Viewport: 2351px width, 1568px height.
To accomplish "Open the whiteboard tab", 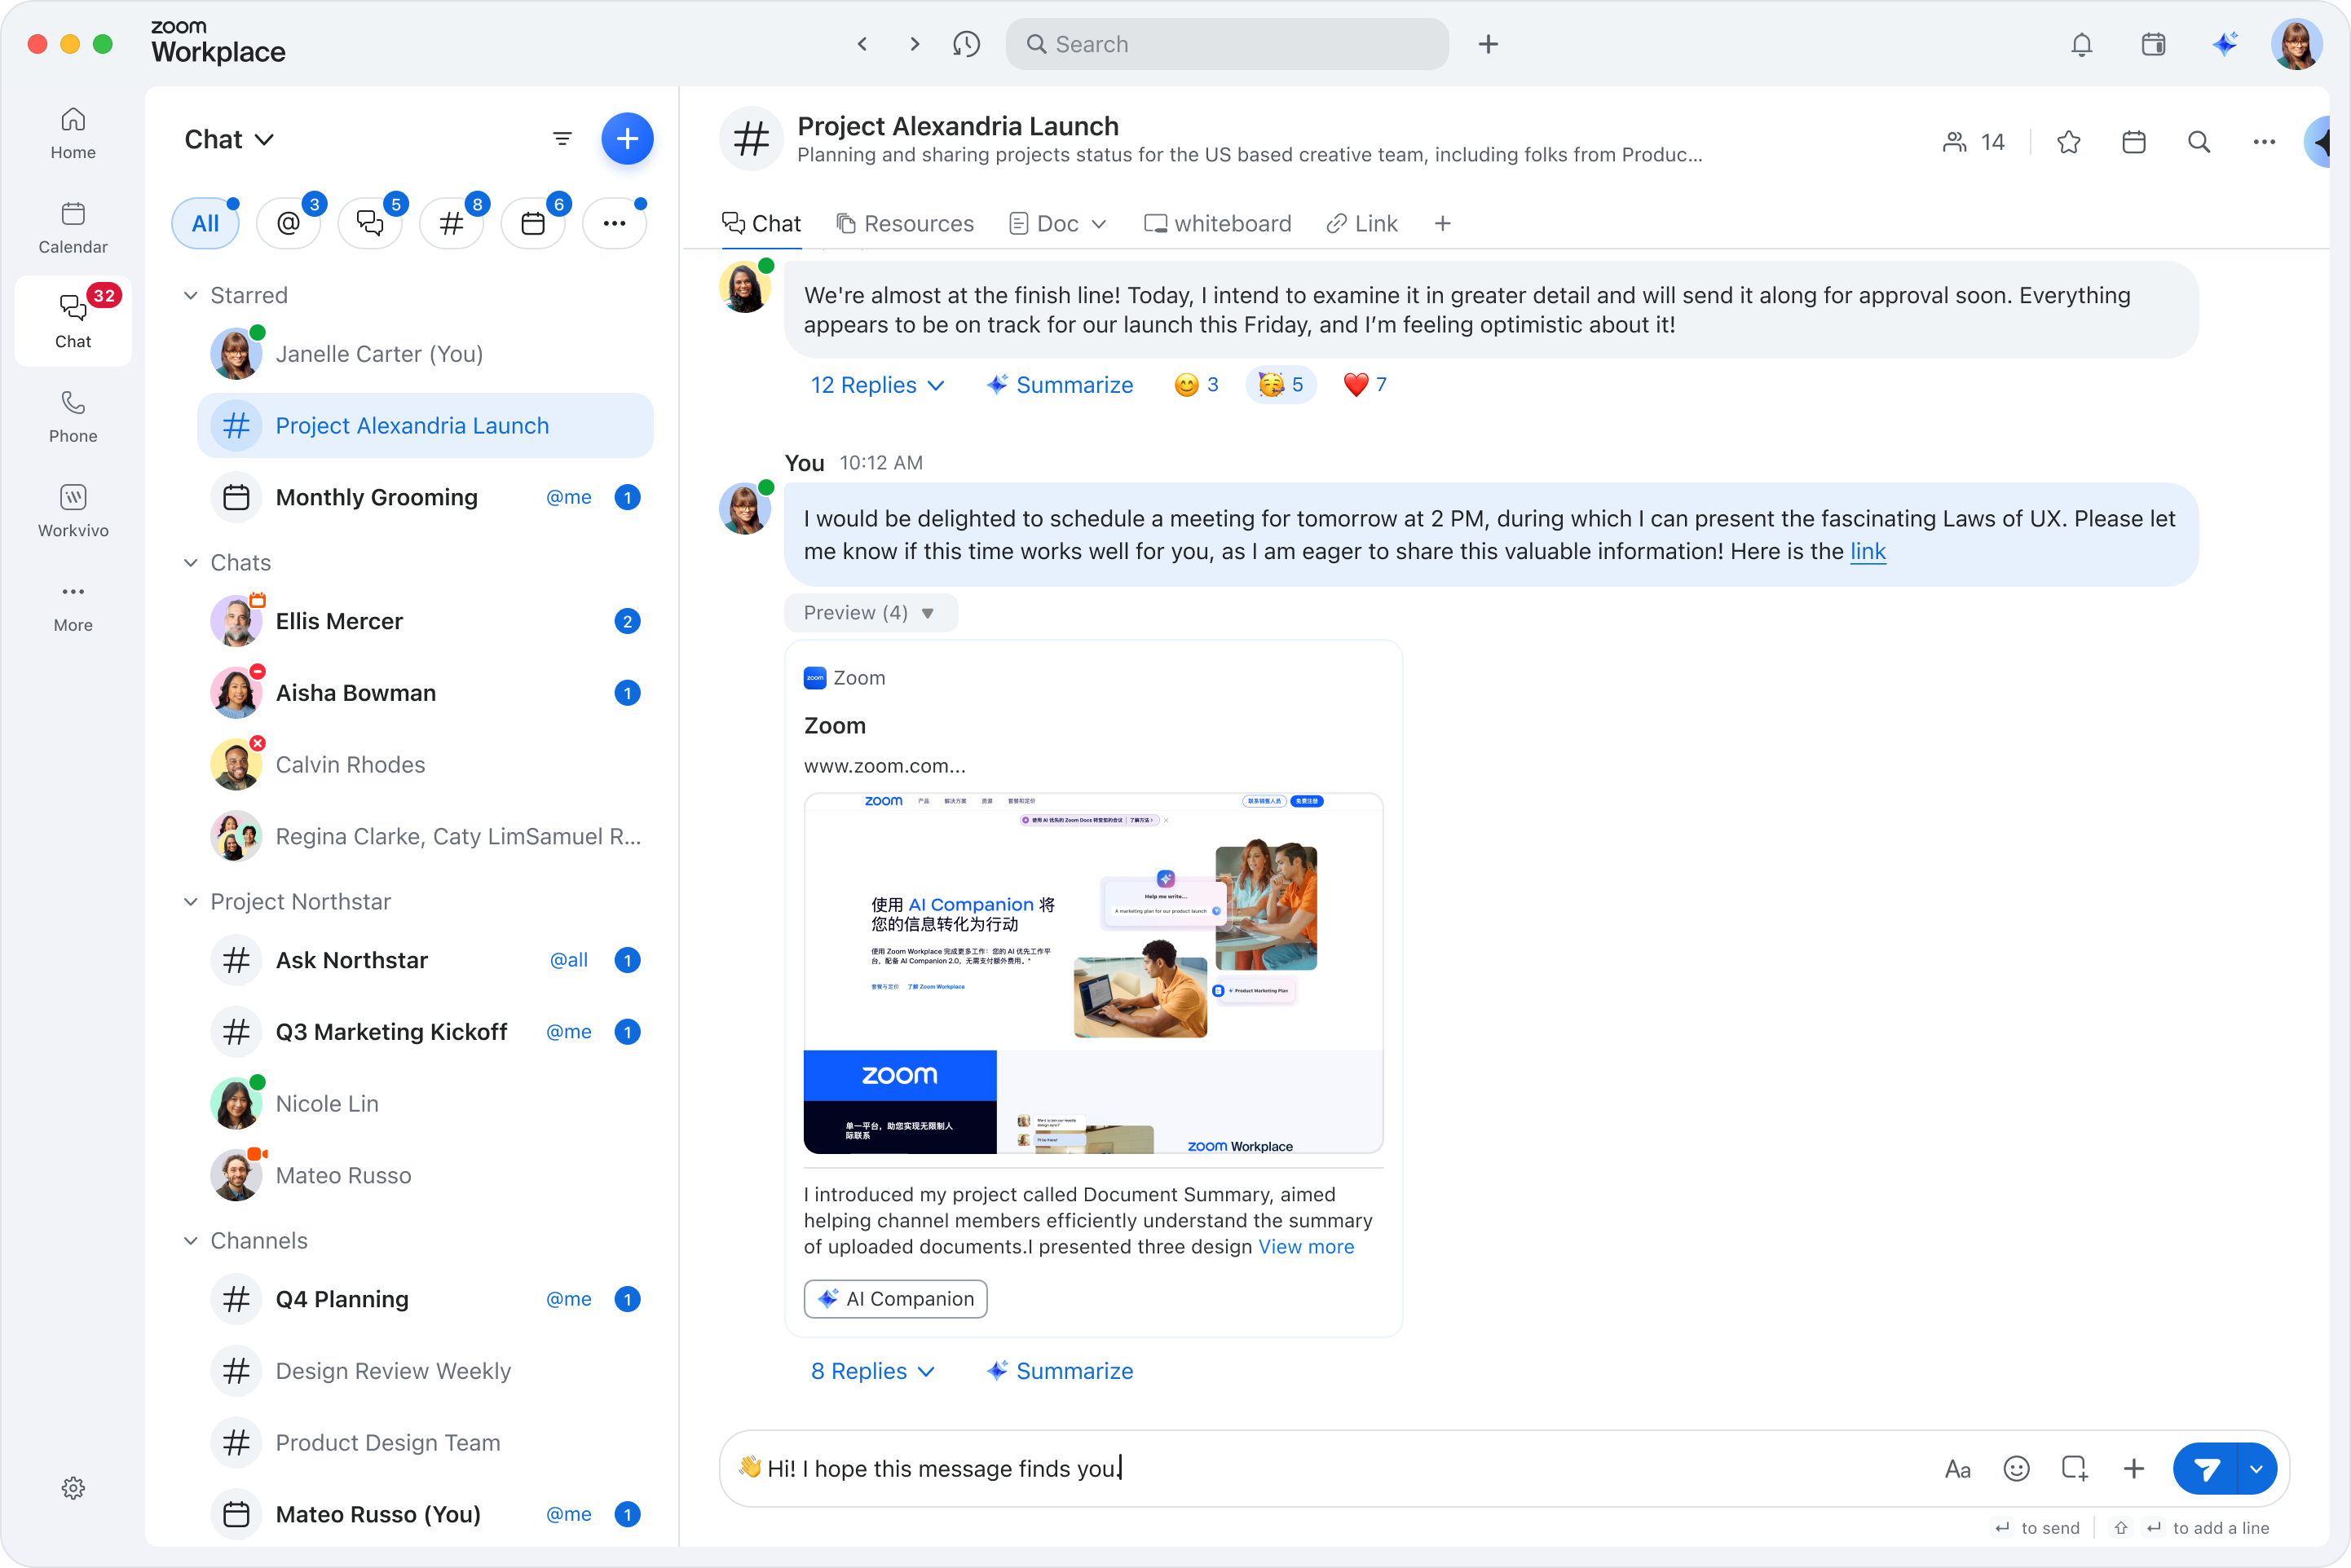I will pyautogui.click(x=1217, y=223).
